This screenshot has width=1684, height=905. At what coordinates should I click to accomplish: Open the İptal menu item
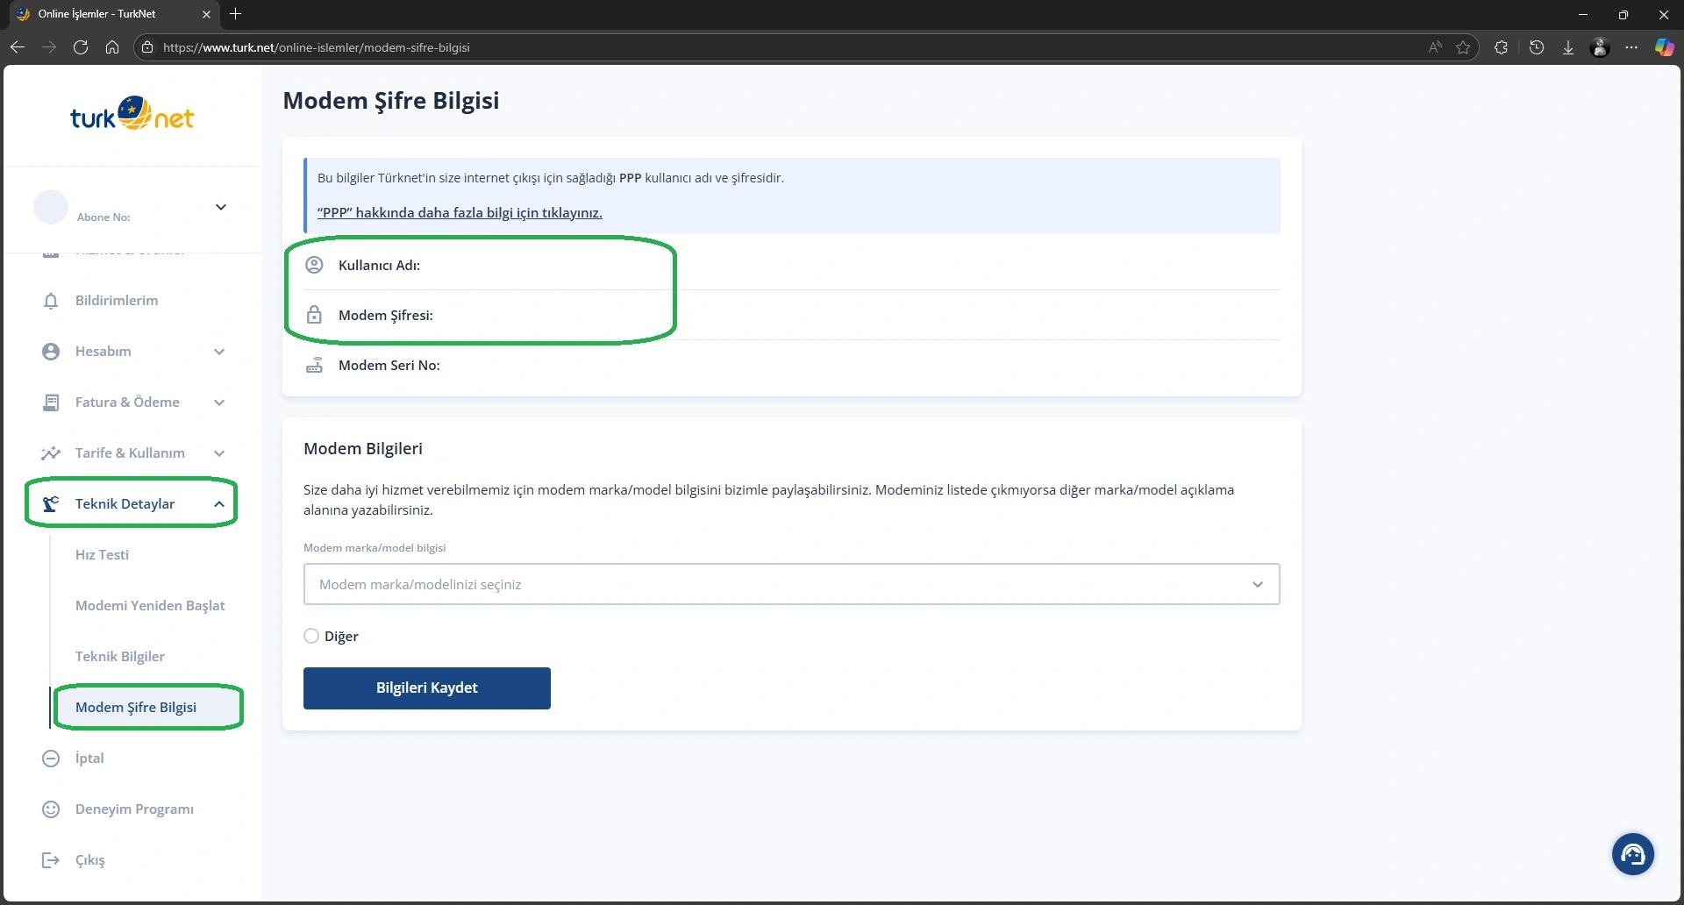89,759
